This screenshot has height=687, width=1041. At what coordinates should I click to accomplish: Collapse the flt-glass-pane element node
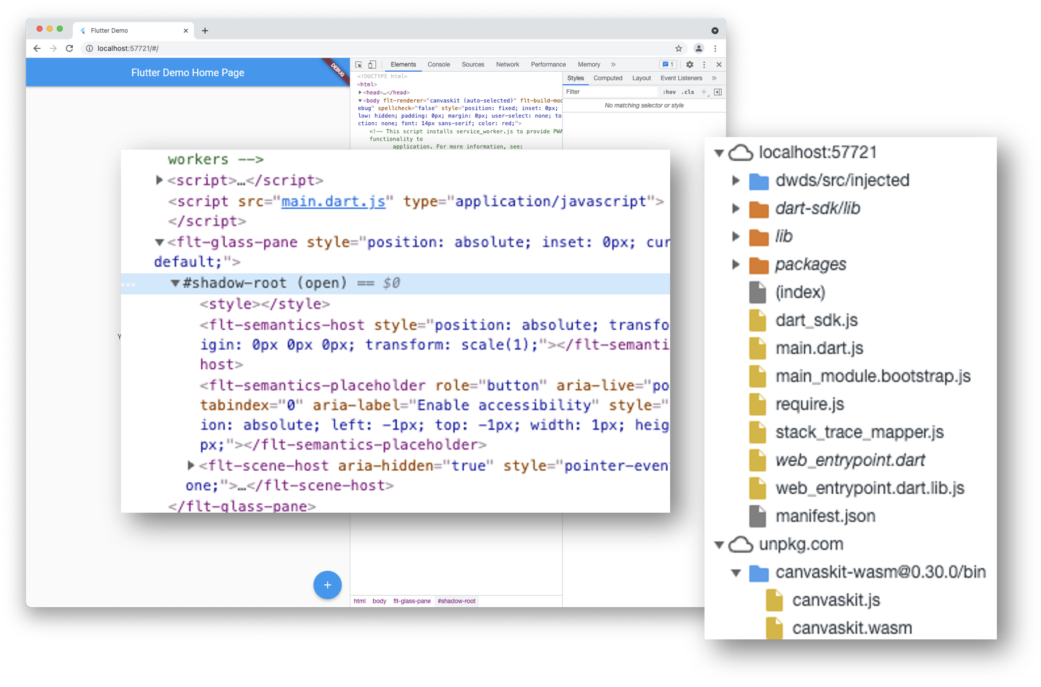click(159, 243)
